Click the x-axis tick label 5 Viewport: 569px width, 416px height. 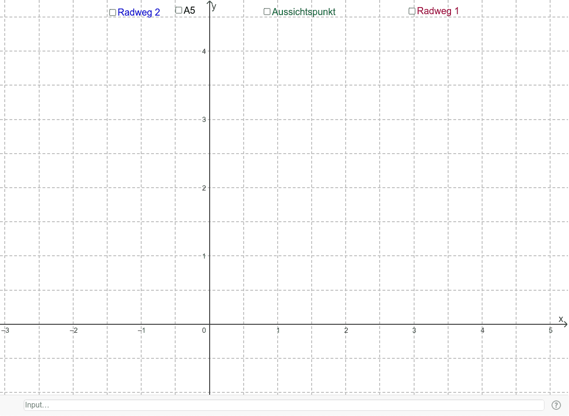coord(551,330)
